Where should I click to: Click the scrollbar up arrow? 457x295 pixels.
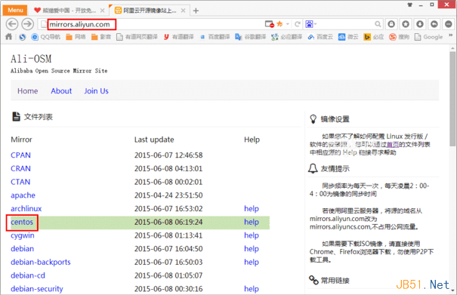click(452, 48)
